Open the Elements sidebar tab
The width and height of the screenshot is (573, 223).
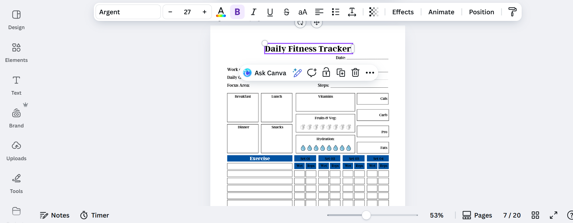point(16,52)
